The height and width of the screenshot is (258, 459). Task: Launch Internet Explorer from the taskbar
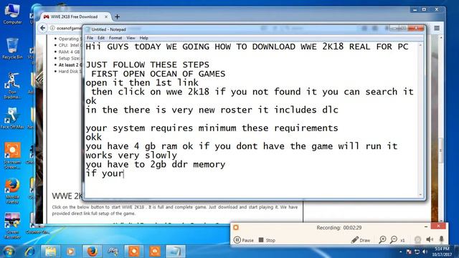click(x=29, y=252)
